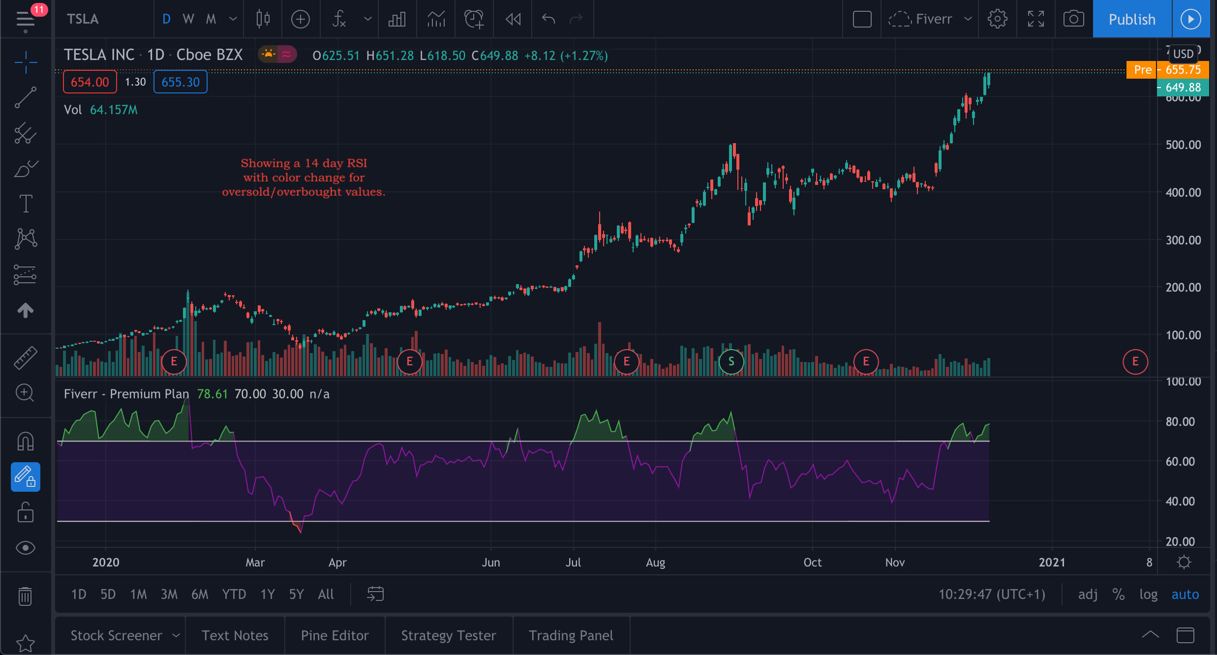This screenshot has height=655, width=1217.
Task: Expand the time interval dropdown
Action: 233,19
